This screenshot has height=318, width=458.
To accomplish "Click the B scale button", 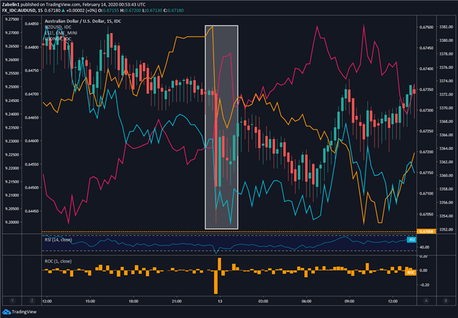I will 446,300.
